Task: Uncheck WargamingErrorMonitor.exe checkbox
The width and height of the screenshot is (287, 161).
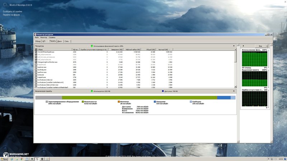Action: (36, 62)
